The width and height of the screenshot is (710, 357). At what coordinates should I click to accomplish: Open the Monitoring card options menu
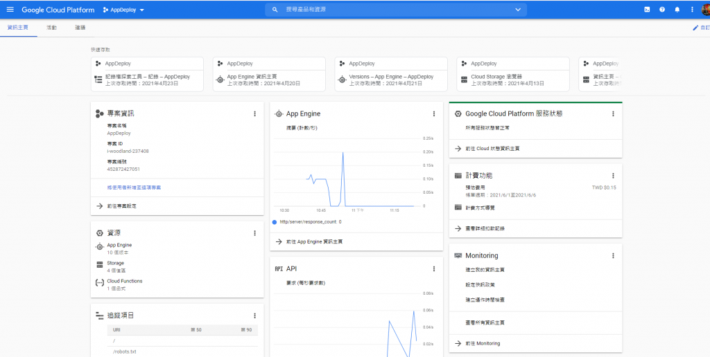point(613,255)
